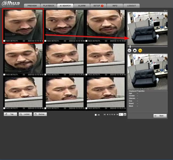The width and height of the screenshot is (173, 160).
Task: Check the box for 15:18:5 face detection
Action: tap(4, 41)
